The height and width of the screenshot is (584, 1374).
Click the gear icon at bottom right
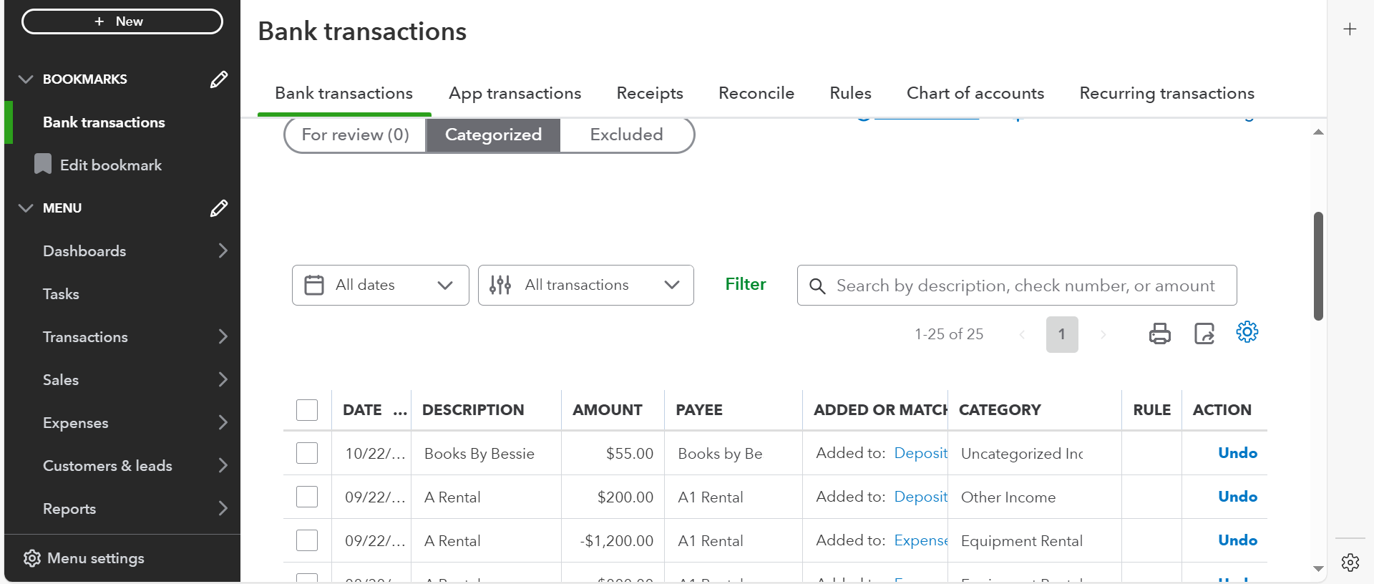(x=1350, y=563)
